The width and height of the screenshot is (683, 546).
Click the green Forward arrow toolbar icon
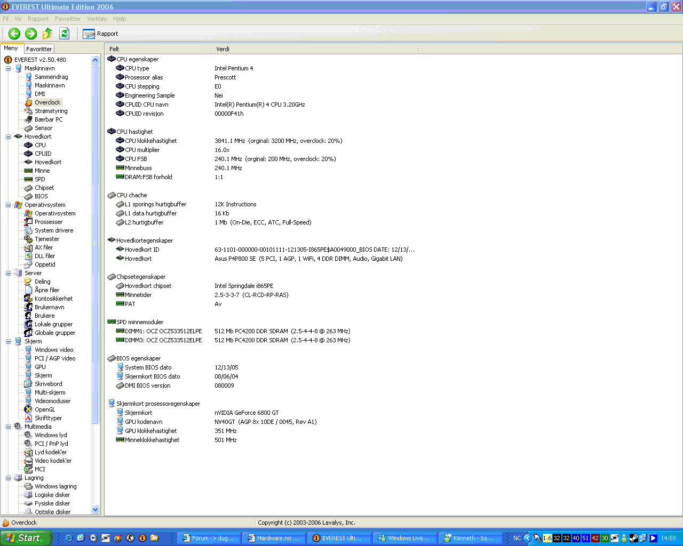click(x=31, y=34)
